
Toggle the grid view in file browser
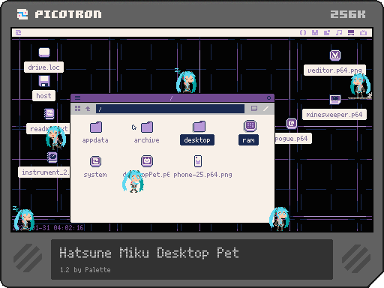[78, 109]
